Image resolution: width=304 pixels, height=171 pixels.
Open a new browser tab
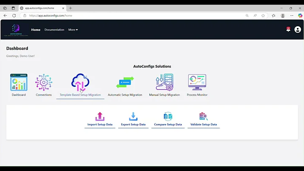coord(71,8)
